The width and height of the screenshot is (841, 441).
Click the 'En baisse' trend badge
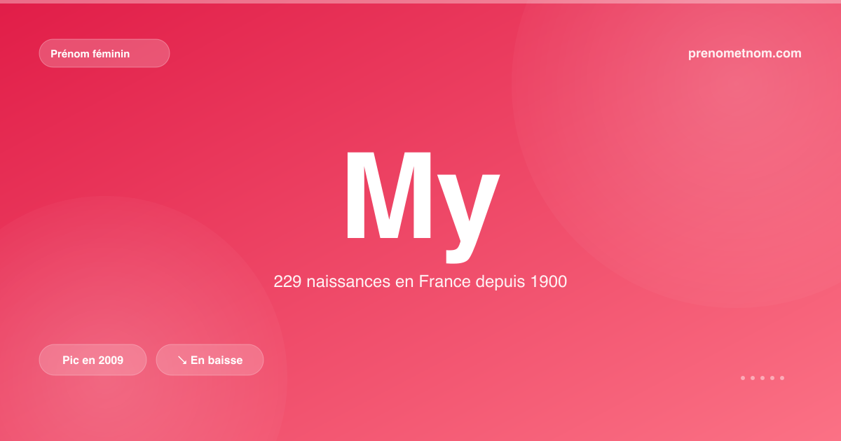pyautogui.click(x=210, y=360)
